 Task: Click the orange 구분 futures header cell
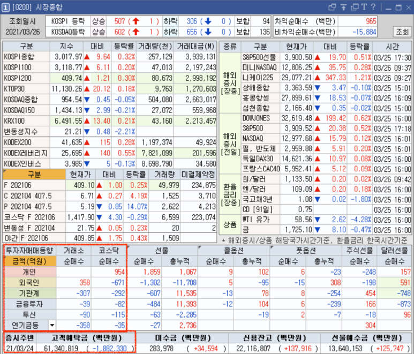34,175
